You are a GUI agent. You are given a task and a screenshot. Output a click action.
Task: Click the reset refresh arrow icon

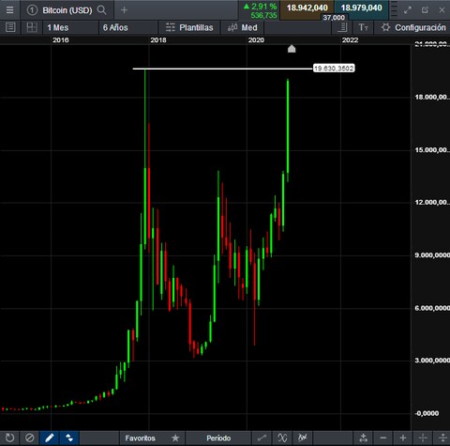coord(9,438)
